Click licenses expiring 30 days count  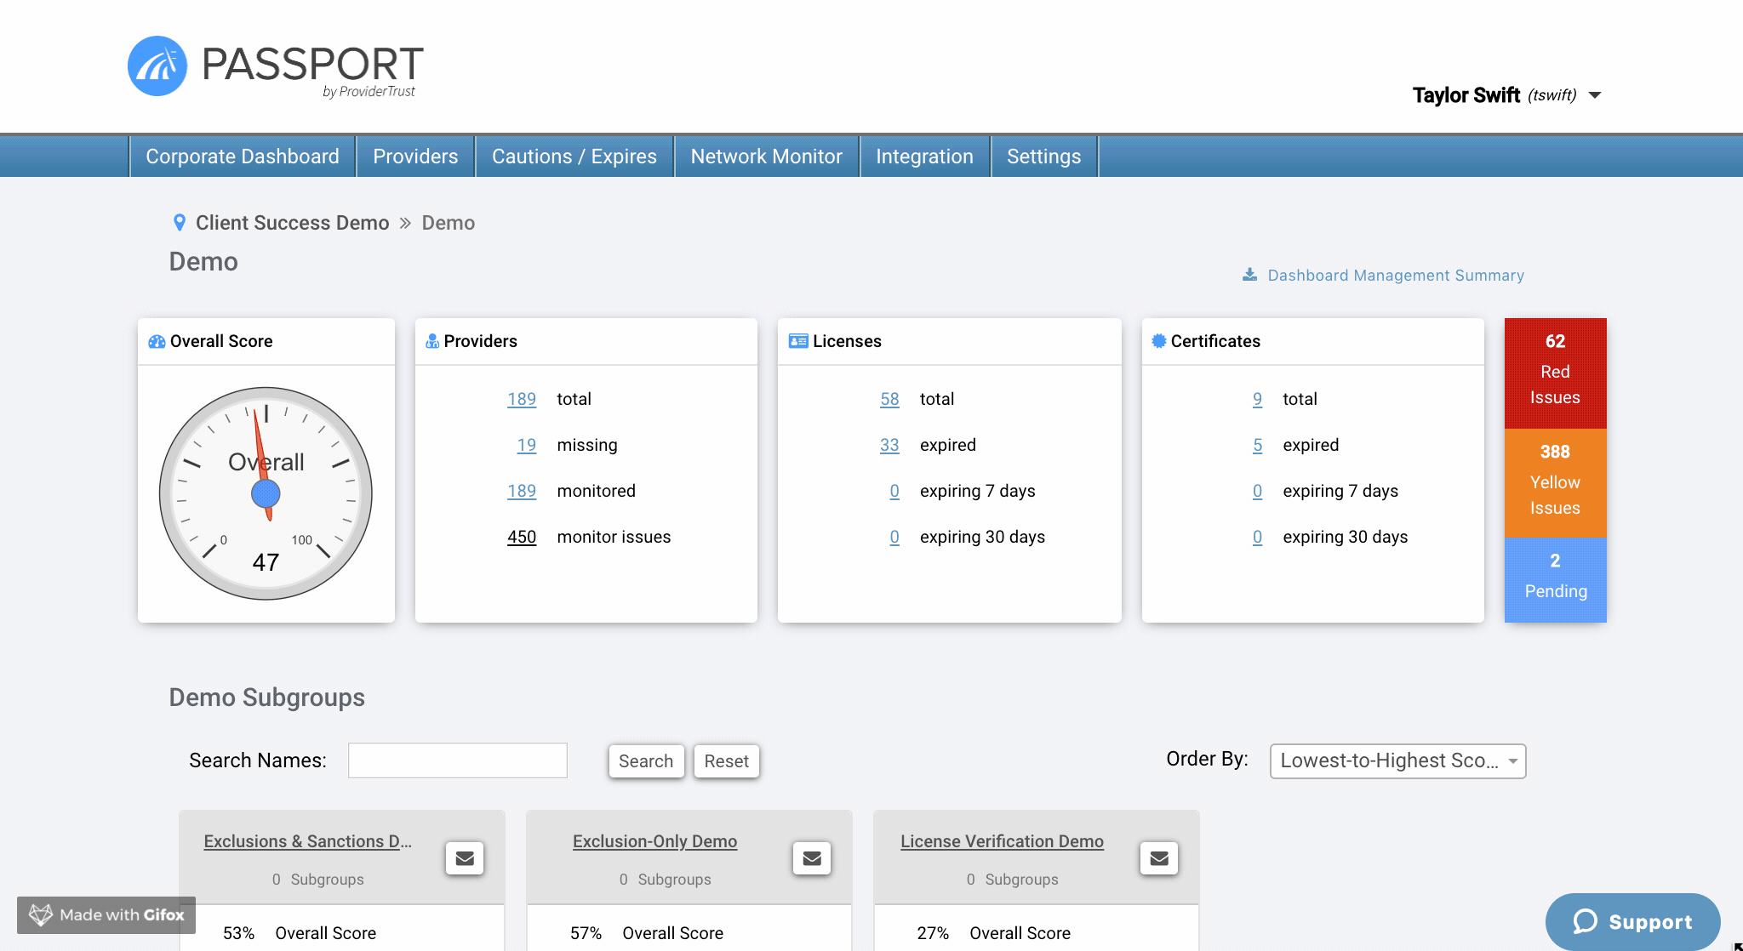tap(894, 537)
